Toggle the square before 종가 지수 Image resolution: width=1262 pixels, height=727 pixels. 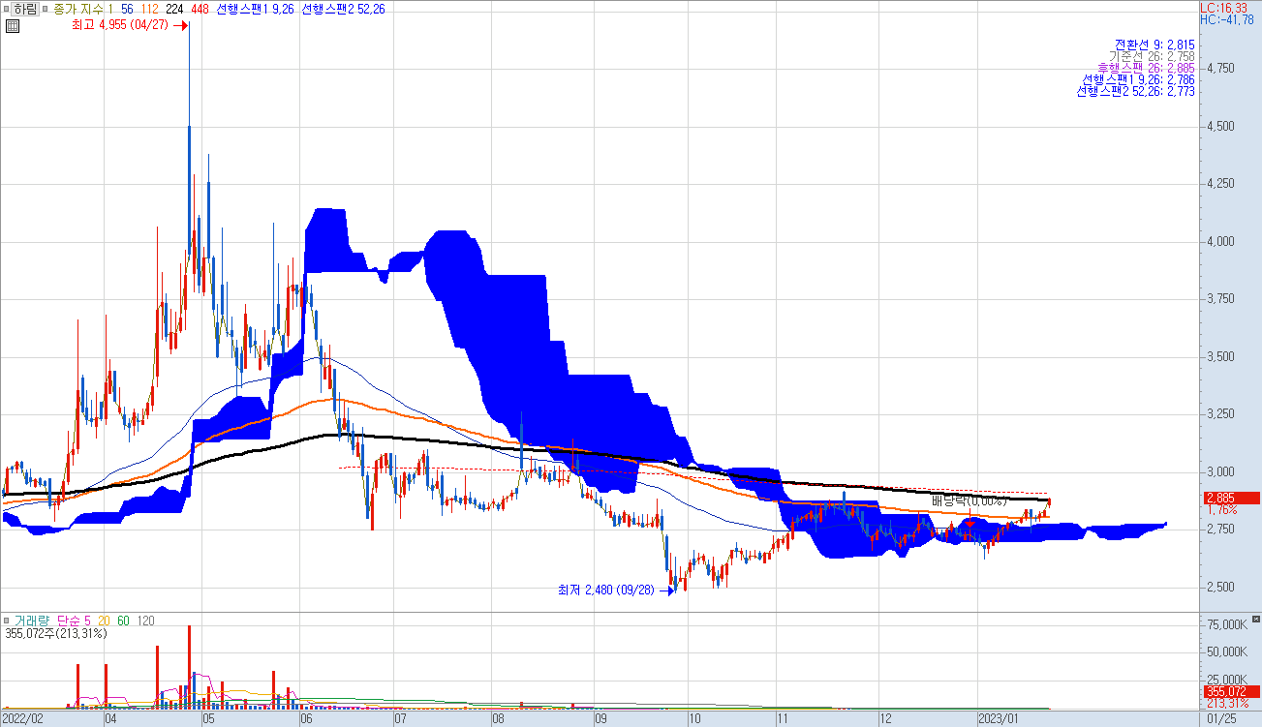(x=46, y=9)
